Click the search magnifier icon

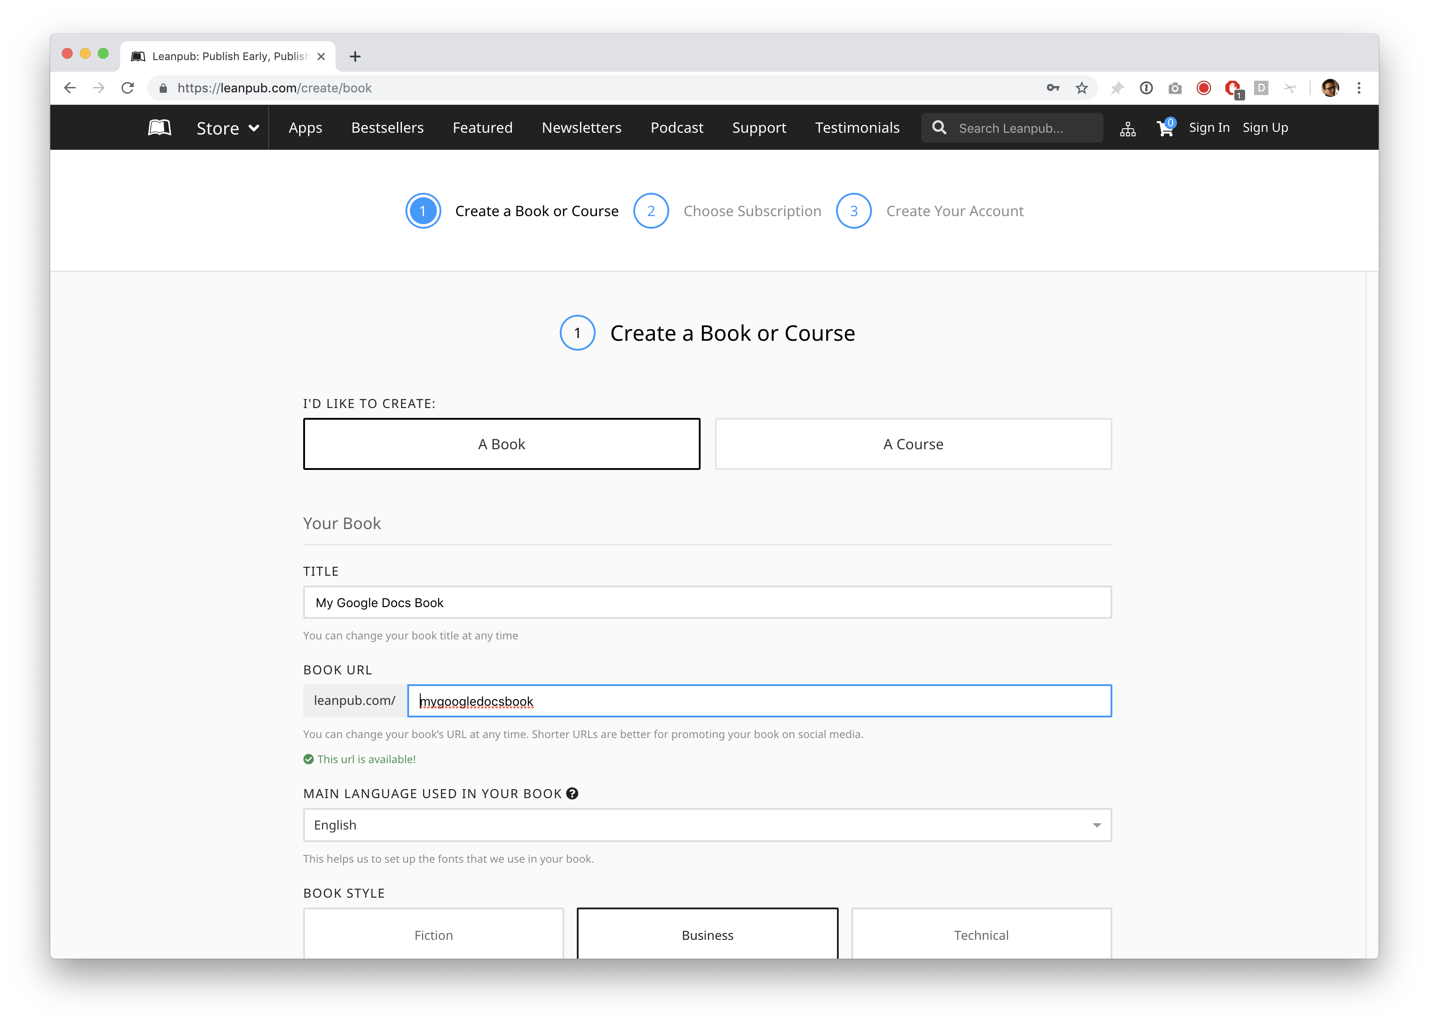(x=939, y=128)
